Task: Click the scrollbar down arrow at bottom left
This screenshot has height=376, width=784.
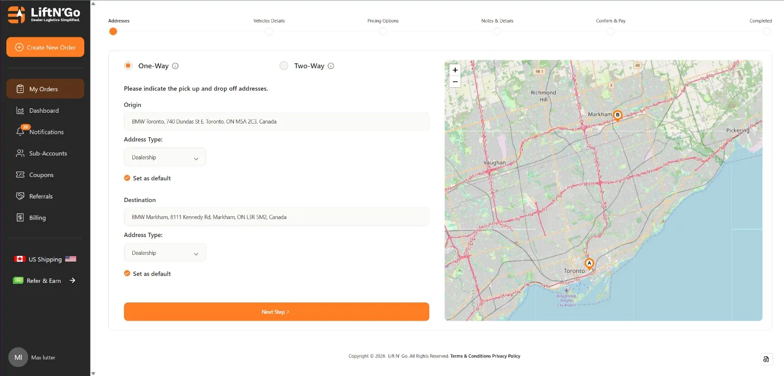Action: click(93, 374)
